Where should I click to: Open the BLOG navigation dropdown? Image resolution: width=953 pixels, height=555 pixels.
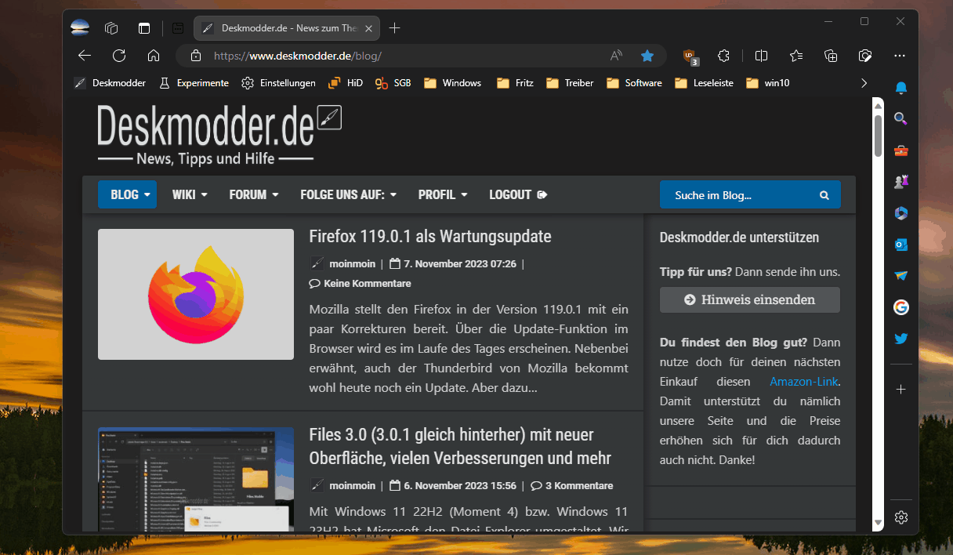(x=127, y=194)
